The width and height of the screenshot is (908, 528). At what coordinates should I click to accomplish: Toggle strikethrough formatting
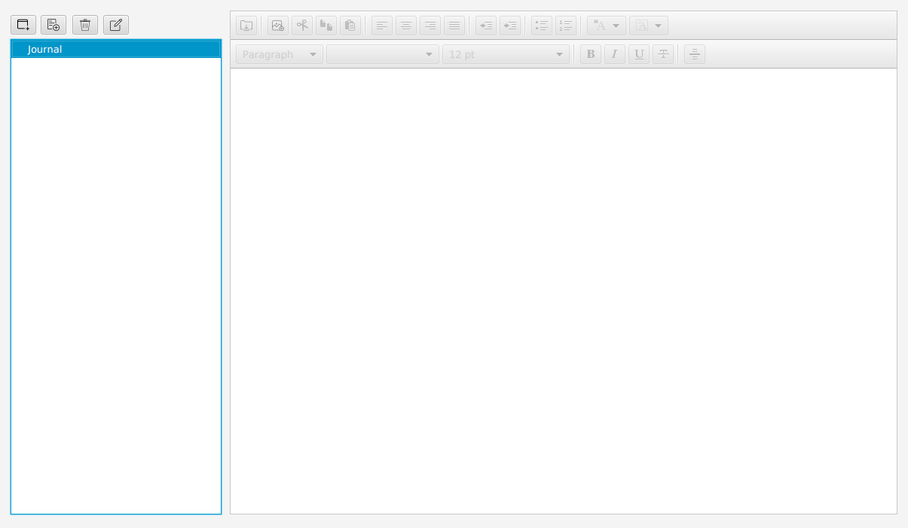pyautogui.click(x=663, y=54)
